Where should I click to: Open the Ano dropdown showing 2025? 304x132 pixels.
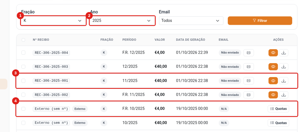point(122,20)
